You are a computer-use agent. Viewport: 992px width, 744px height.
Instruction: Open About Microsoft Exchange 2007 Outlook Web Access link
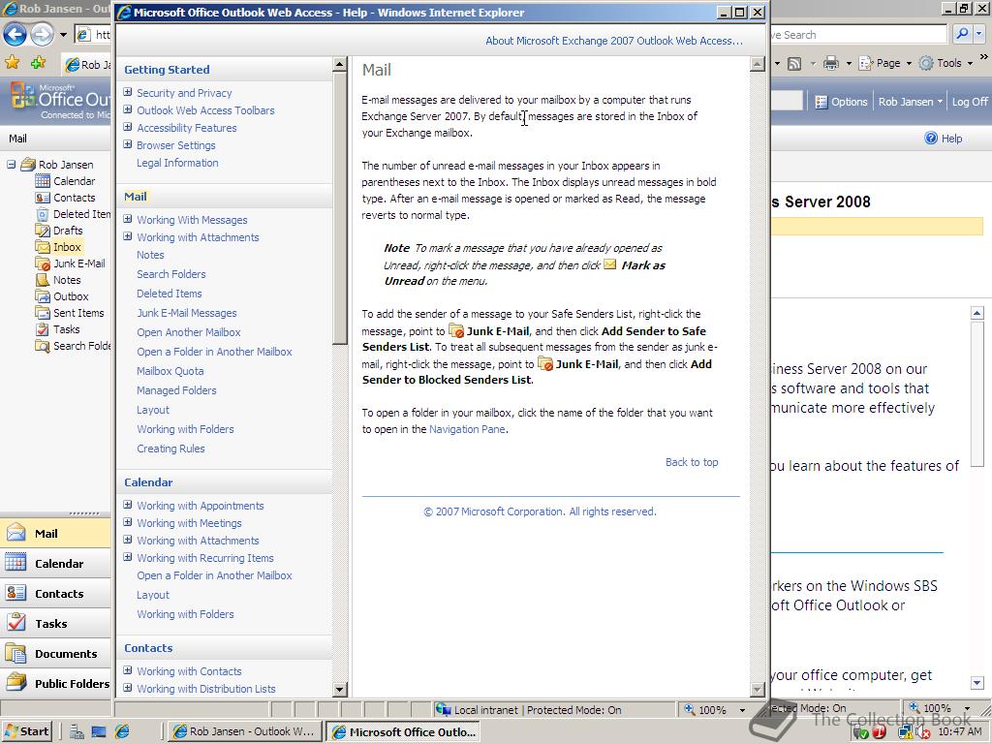(613, 41)
